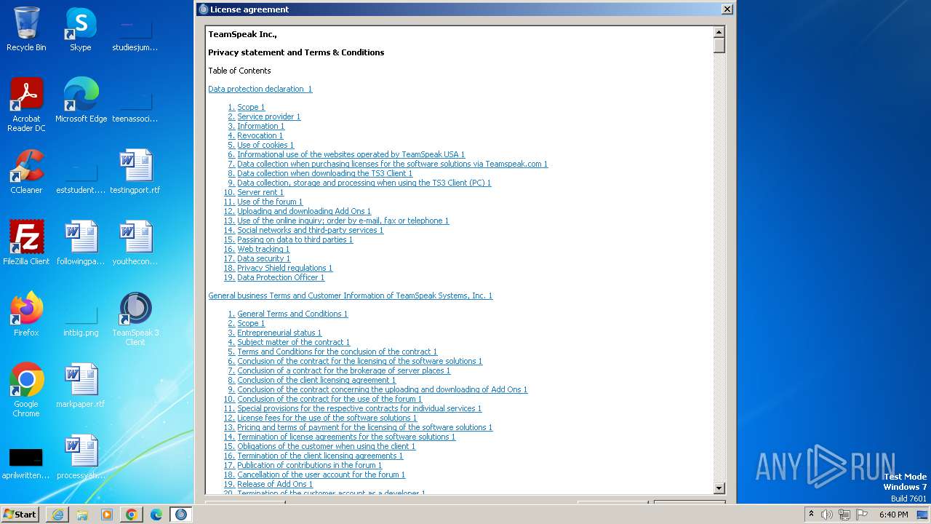Select the testingport.rtf file icon

[135, 172]
